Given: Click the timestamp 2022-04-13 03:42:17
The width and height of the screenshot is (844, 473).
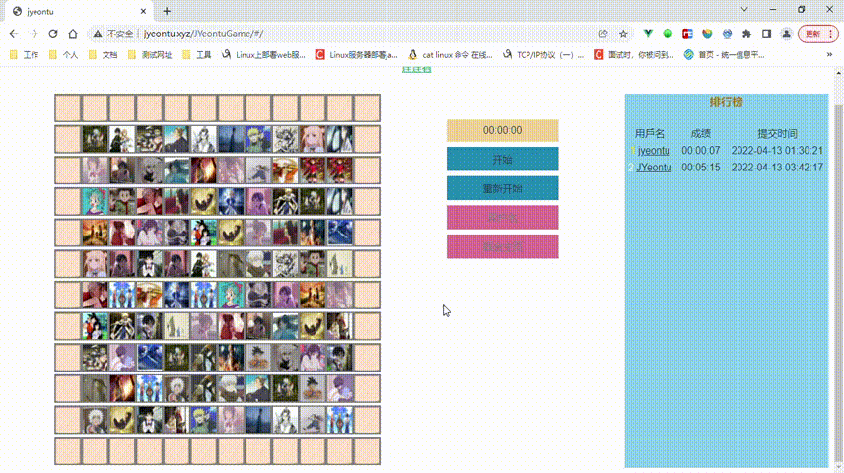Looking at the screenshot, I should [777, 168].
